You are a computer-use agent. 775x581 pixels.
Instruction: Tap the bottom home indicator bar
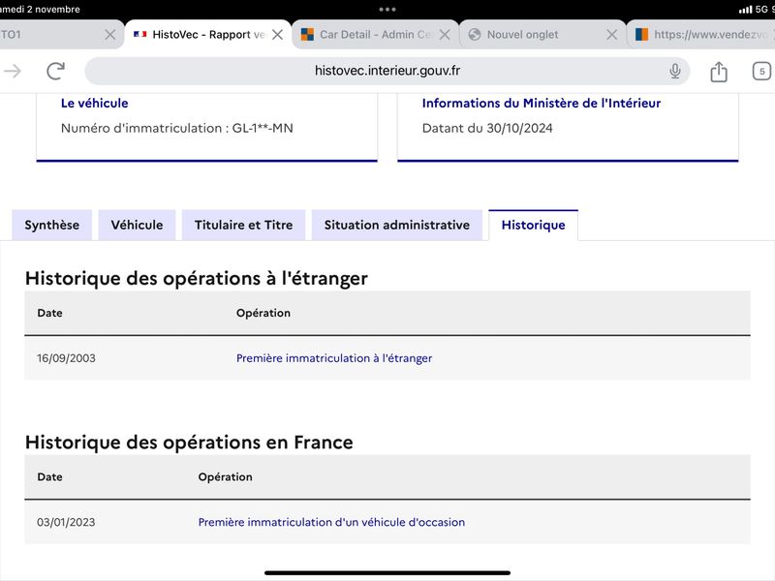click(387, 572)
